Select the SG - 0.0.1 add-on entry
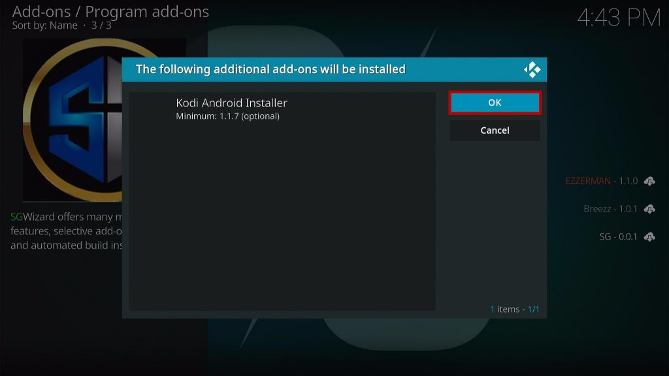669x376 pixels. 618,236
